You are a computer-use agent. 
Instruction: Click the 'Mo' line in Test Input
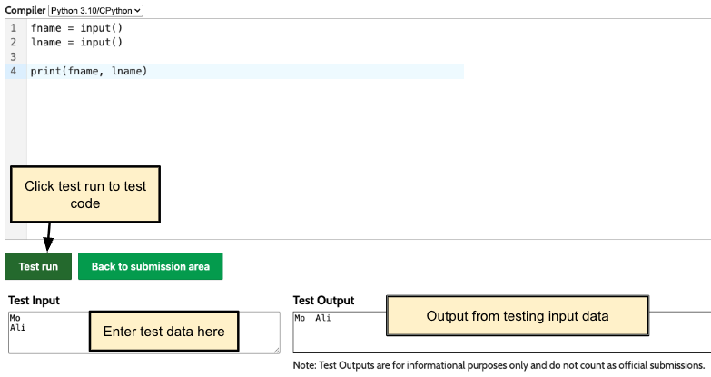tap(15, 318)
